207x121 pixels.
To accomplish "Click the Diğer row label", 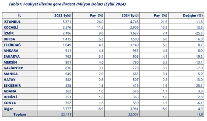I will pos(8,108).
